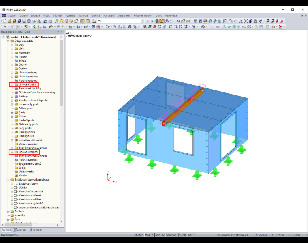
Task: Select the Výsledky folder
Action: click(19, 215)
